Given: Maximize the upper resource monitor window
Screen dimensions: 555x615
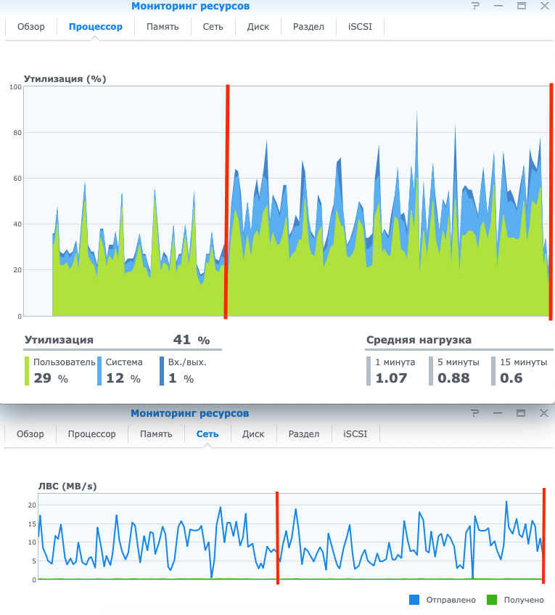Looking at the screenshot, I should (x=521, y=6).
